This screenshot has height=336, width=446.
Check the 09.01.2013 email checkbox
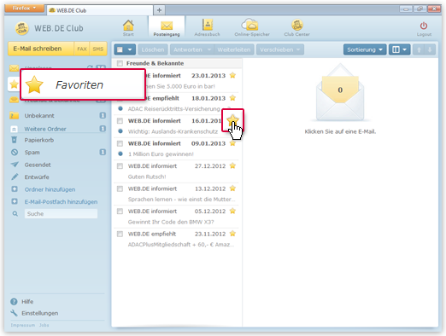point(120,143)
